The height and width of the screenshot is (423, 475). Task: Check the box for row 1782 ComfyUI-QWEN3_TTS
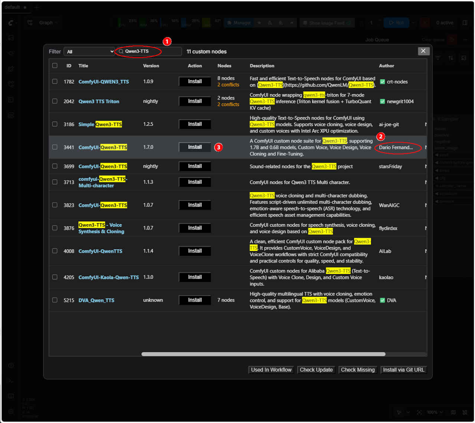pyautogui.click(x=55, y=81)
